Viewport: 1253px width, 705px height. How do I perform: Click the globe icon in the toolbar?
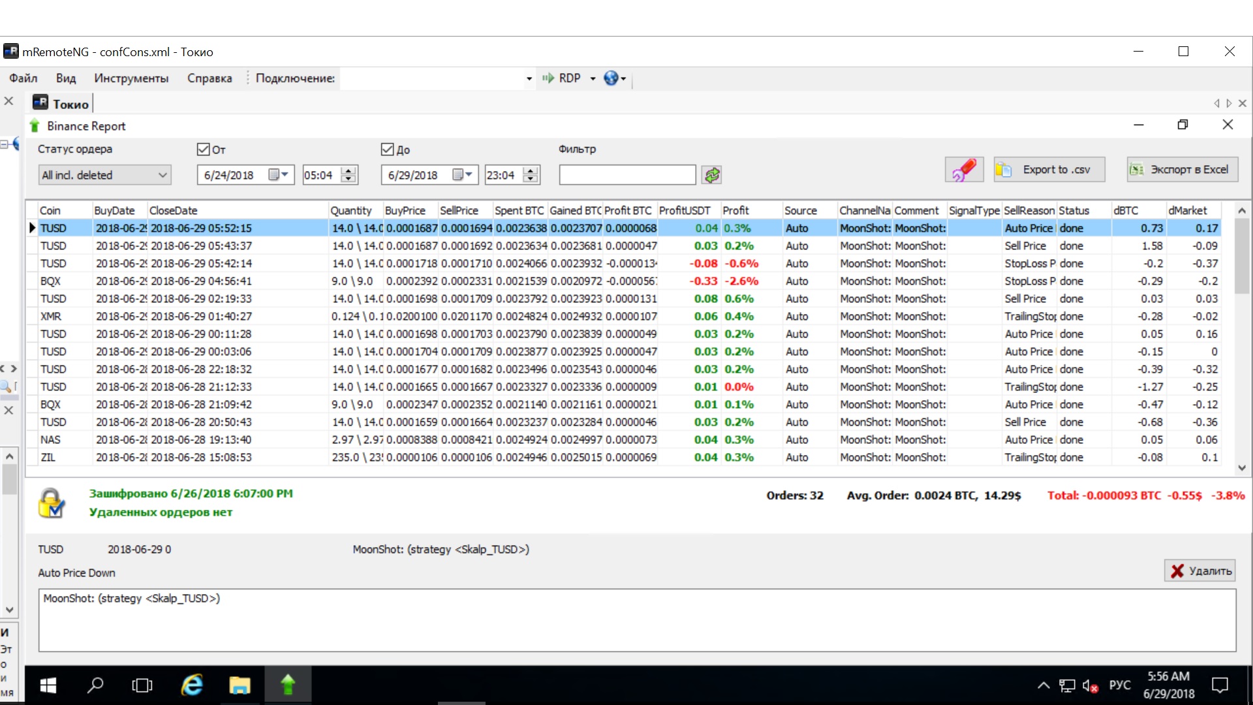(611, 78)
